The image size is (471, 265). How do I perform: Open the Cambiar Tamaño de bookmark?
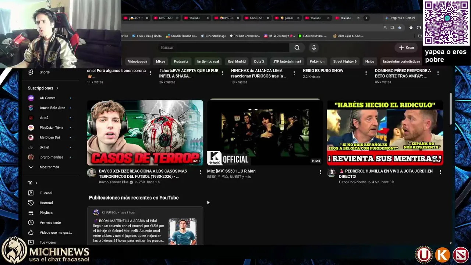coord(182,36)
